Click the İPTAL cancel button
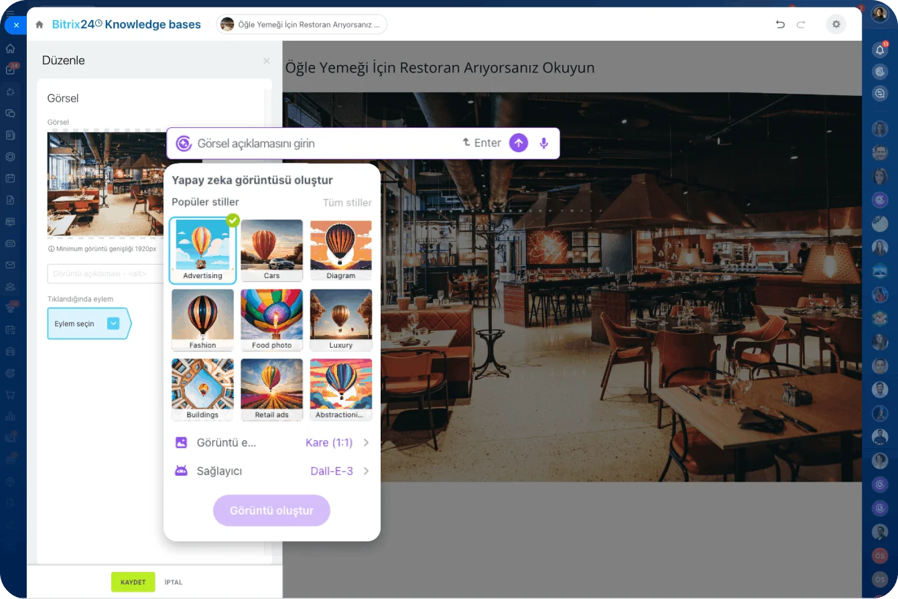The image size is (898, 599). 174,582
